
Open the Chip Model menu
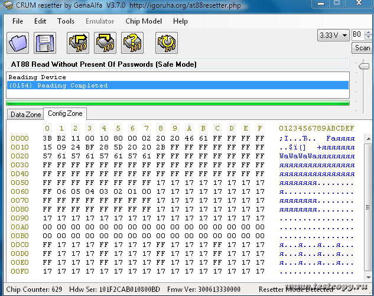(143, 21)
